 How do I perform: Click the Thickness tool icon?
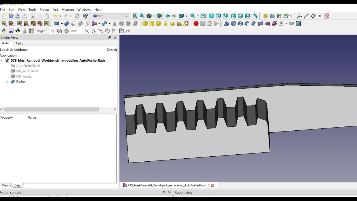coord(291,24)
